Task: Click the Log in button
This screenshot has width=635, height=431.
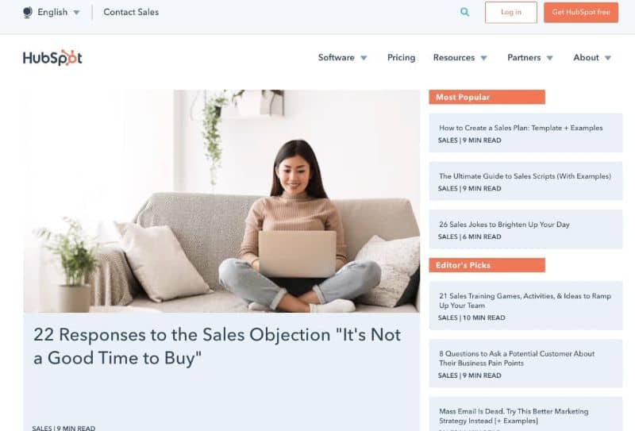Action: (x=511, y=12)
